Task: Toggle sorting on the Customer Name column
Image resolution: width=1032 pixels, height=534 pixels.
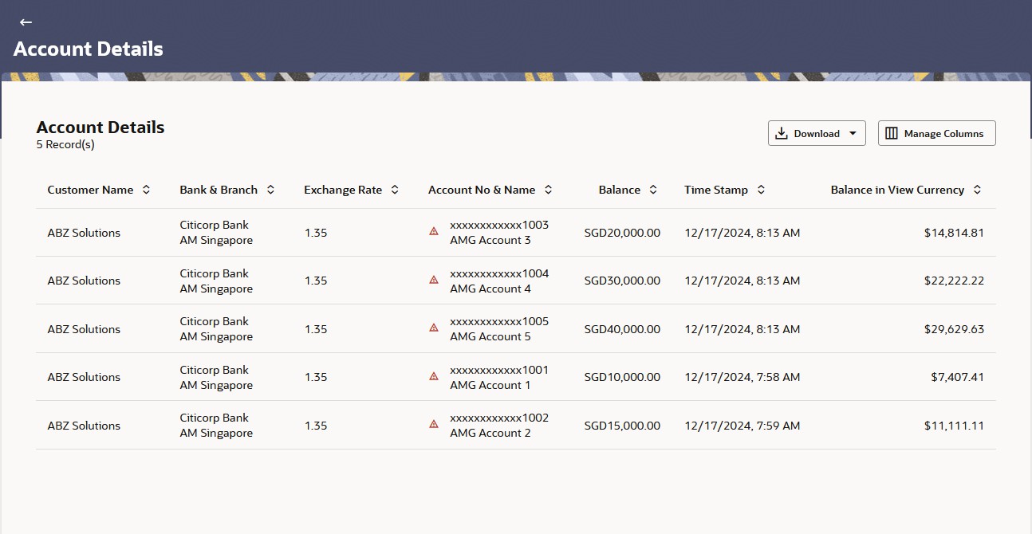Action: pos(146,190)
